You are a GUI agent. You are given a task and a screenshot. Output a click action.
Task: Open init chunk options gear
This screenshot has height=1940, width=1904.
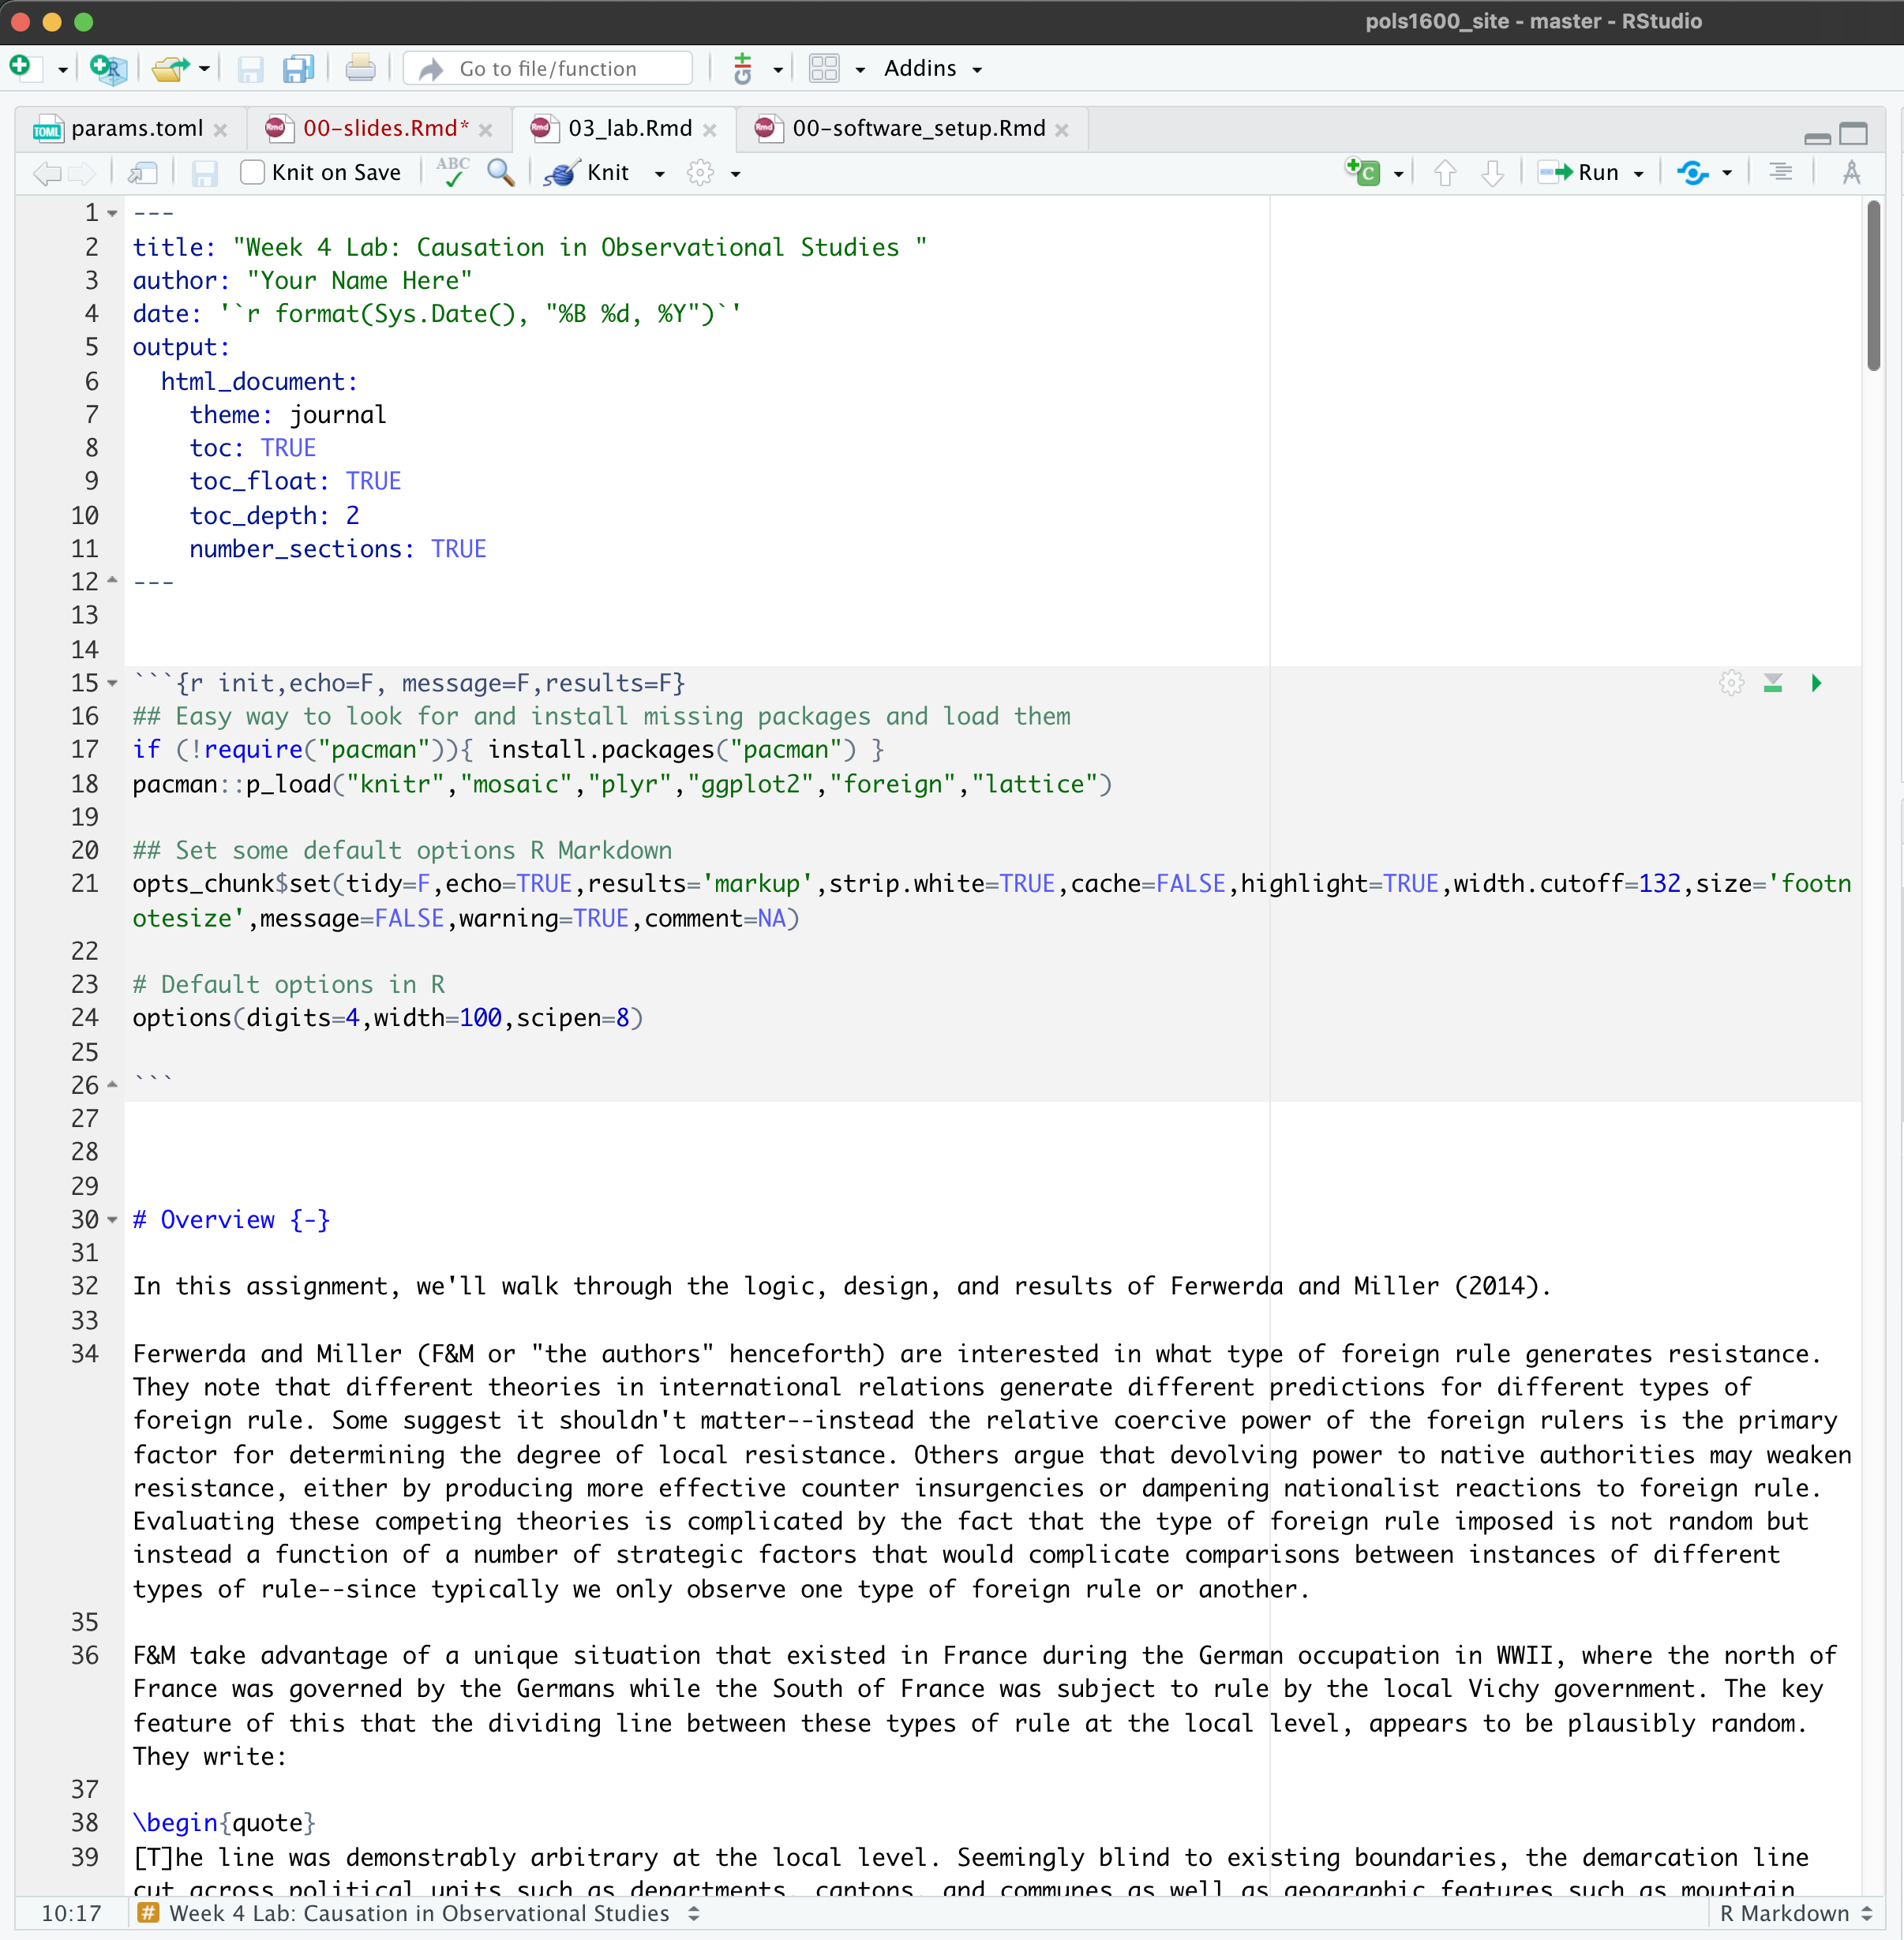pyautogui.click(x=1731, y=683)
